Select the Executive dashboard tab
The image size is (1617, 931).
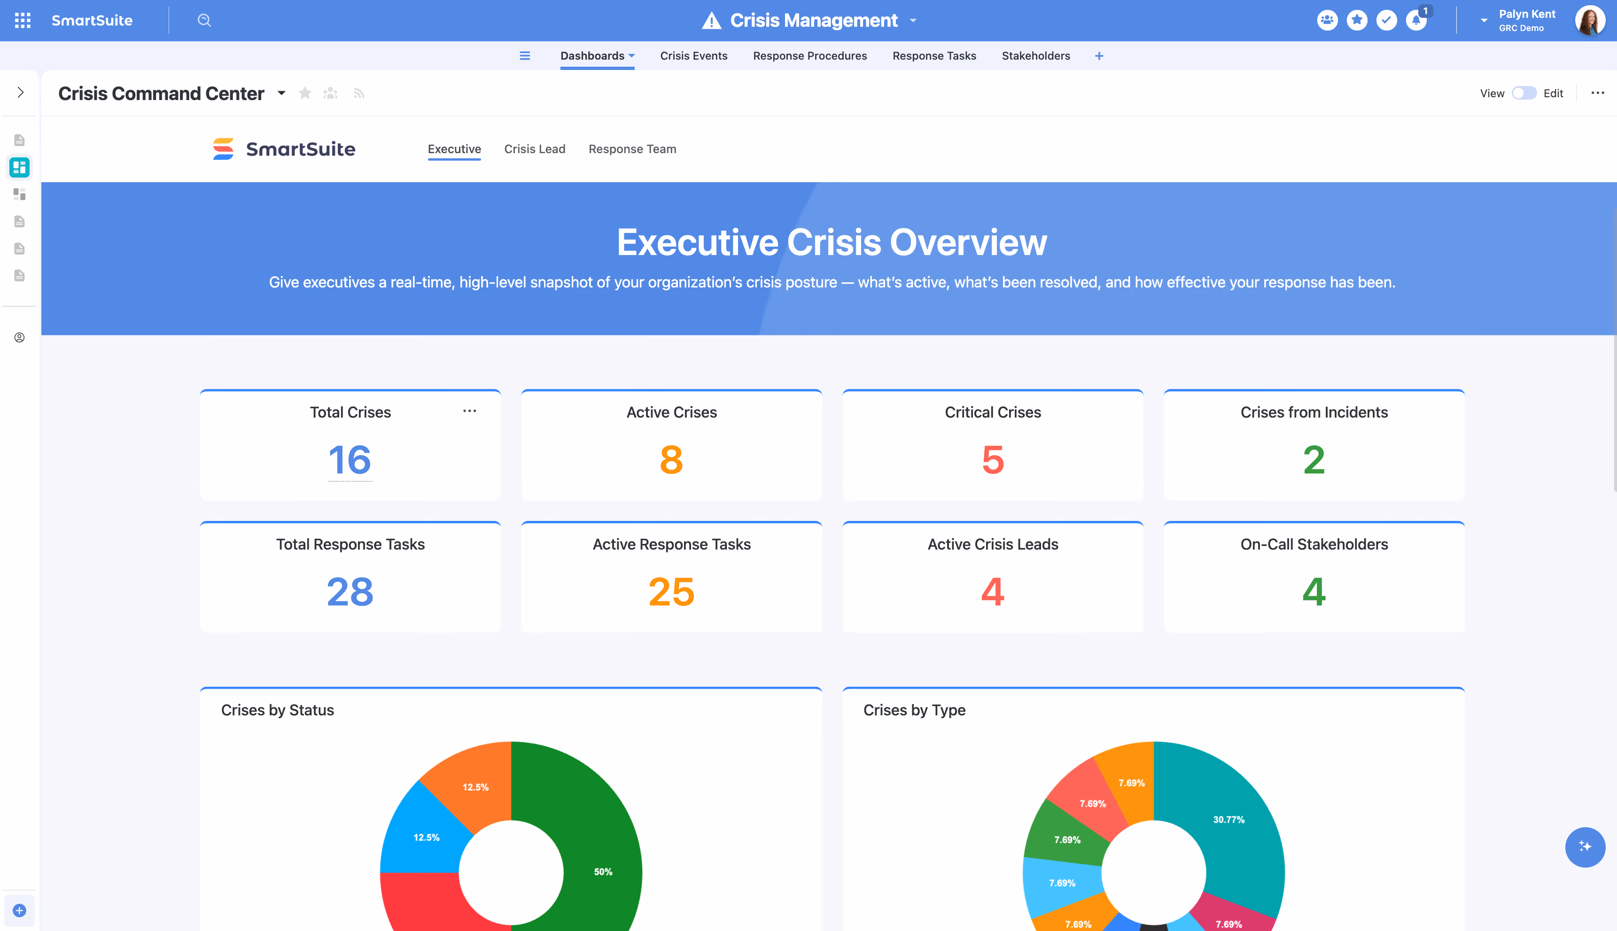454,149
